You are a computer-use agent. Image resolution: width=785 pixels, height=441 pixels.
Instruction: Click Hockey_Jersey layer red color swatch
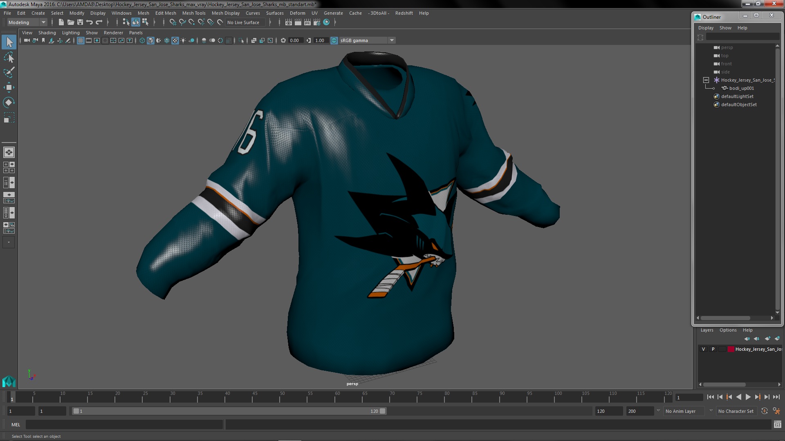(x=731, y=349)
